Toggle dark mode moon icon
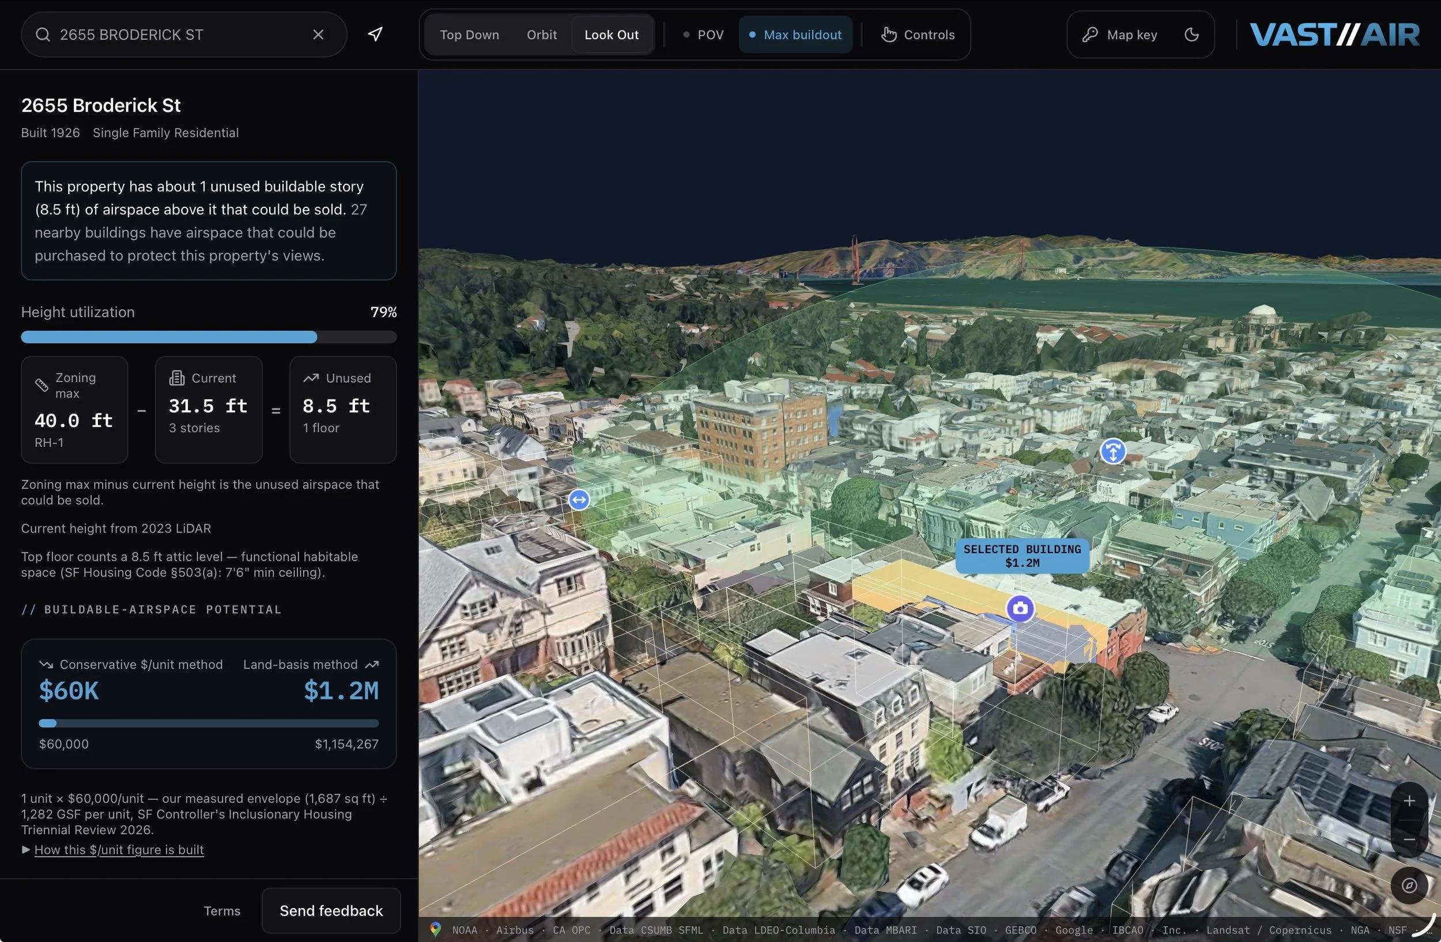 pos(1191,35)
